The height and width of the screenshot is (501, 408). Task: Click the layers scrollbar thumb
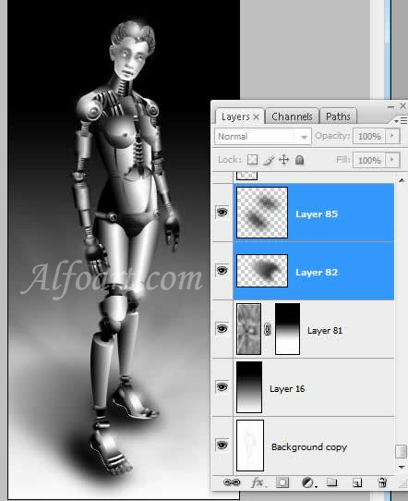point(401,451)
